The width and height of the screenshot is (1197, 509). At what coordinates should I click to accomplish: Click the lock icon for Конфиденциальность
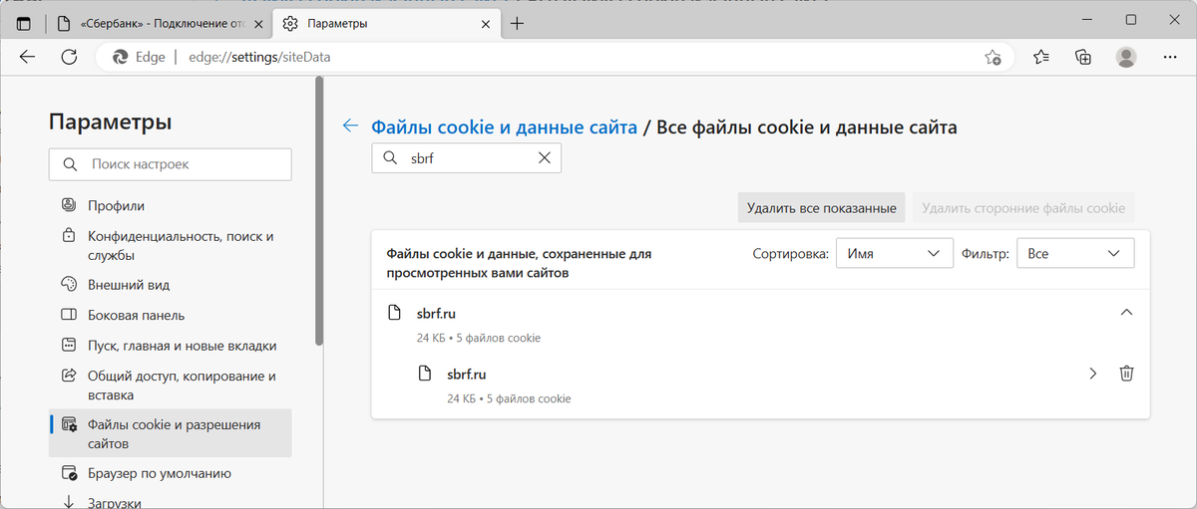(x=69, y=237)
